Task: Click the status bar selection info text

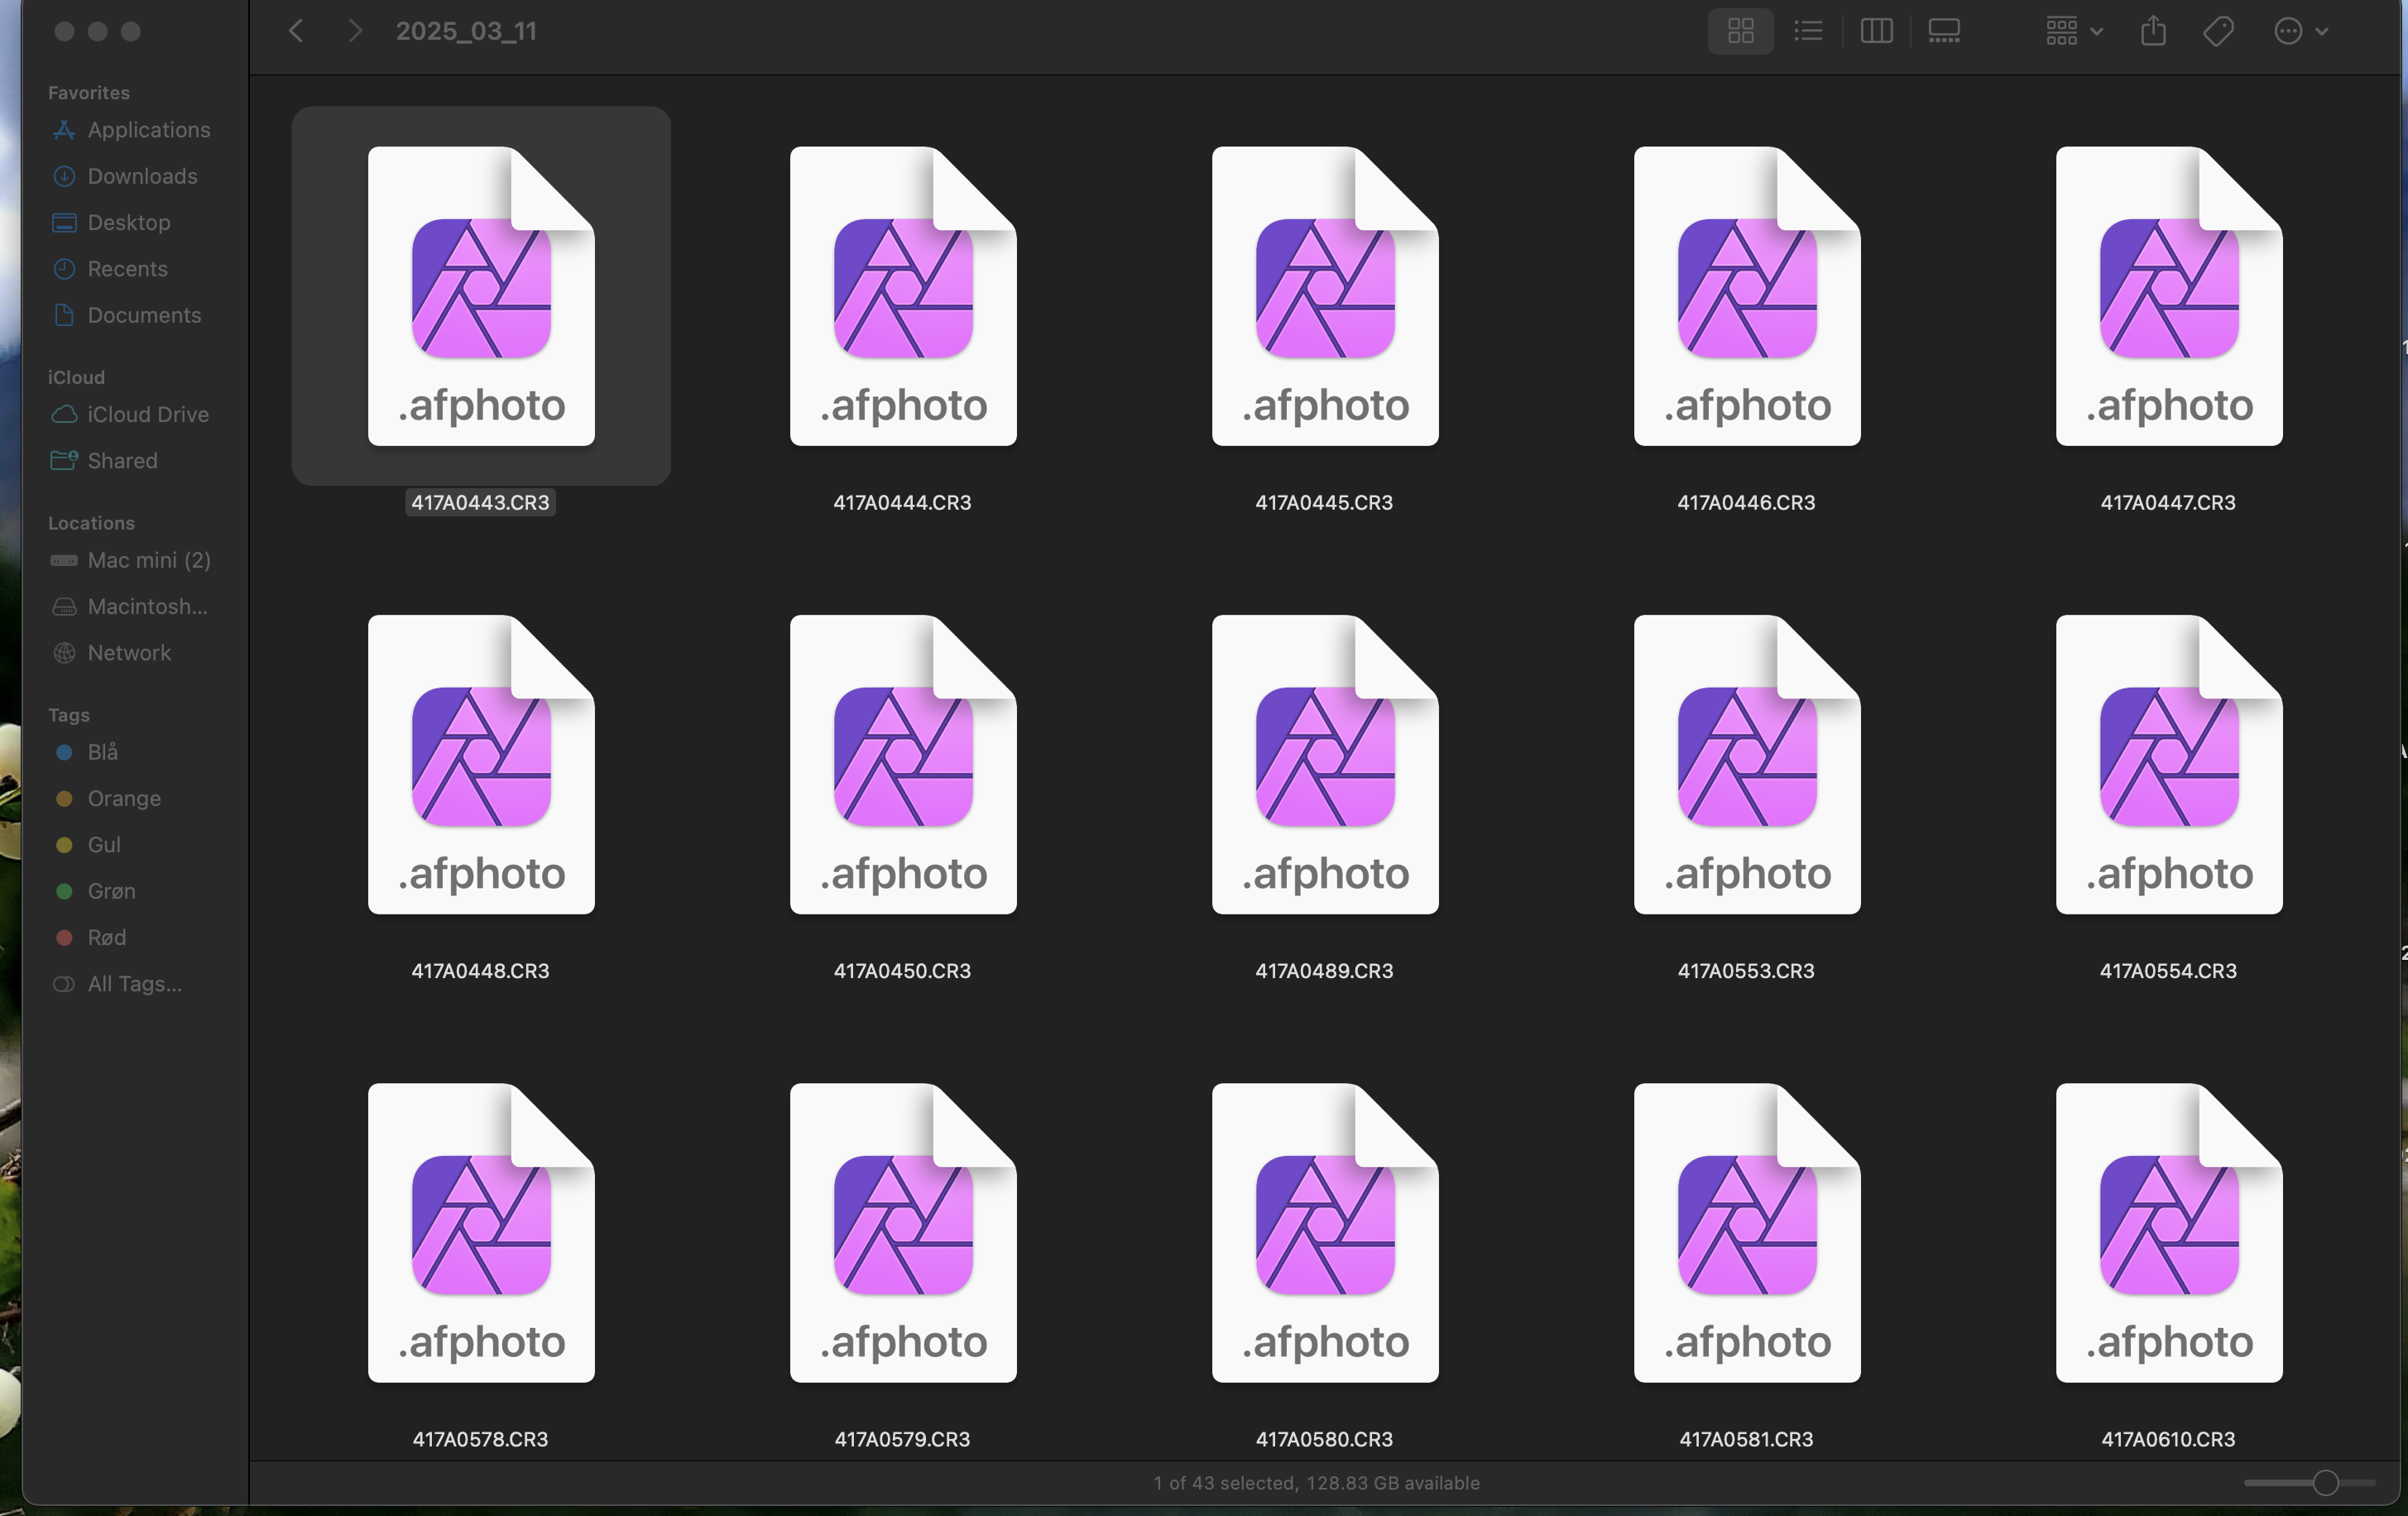Action: pos(1316,1483)
